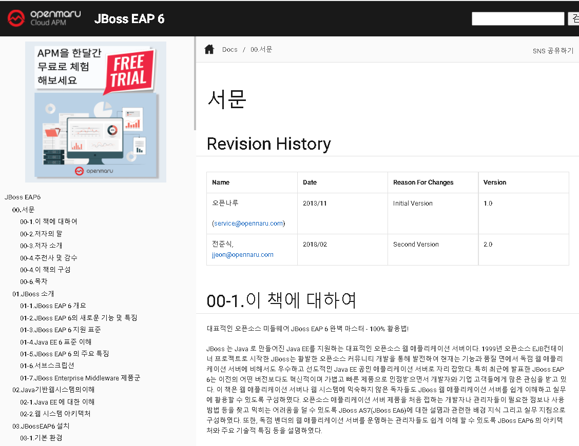Select 00-2.저자의 말 in the sidebar
This screenshot has width=579, height=446.
pyautogui.click(x=42, y=233)
